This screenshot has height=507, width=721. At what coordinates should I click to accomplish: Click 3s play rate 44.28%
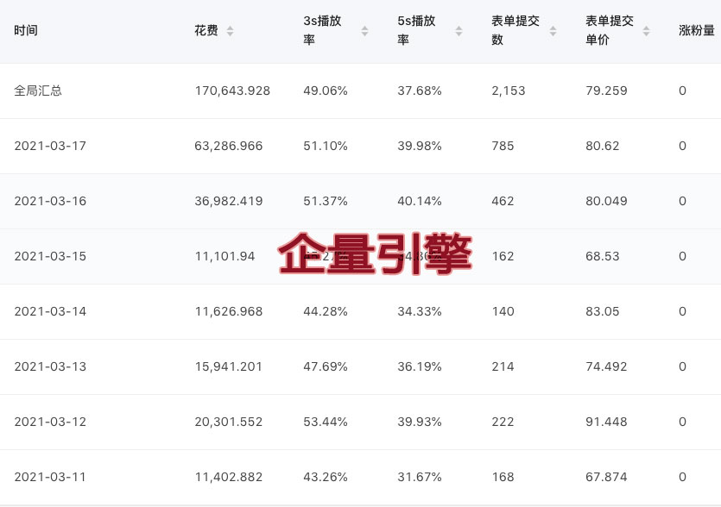325,311
